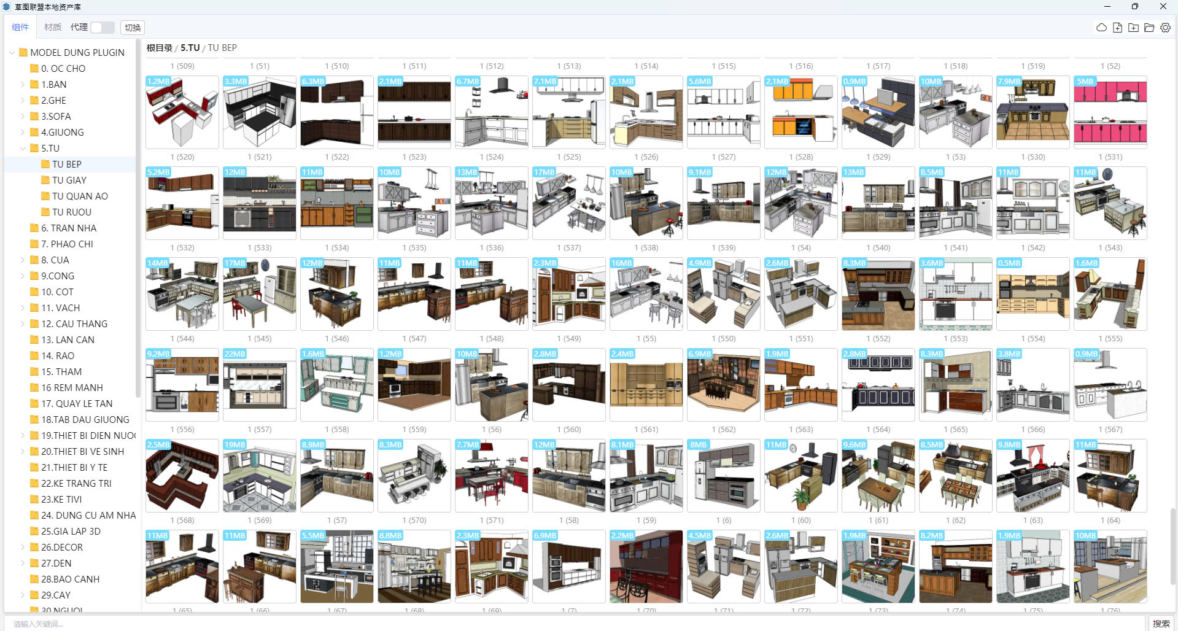
Task: Select the red kitchen thumbnail 1 (520)
Action: [182, 112]
